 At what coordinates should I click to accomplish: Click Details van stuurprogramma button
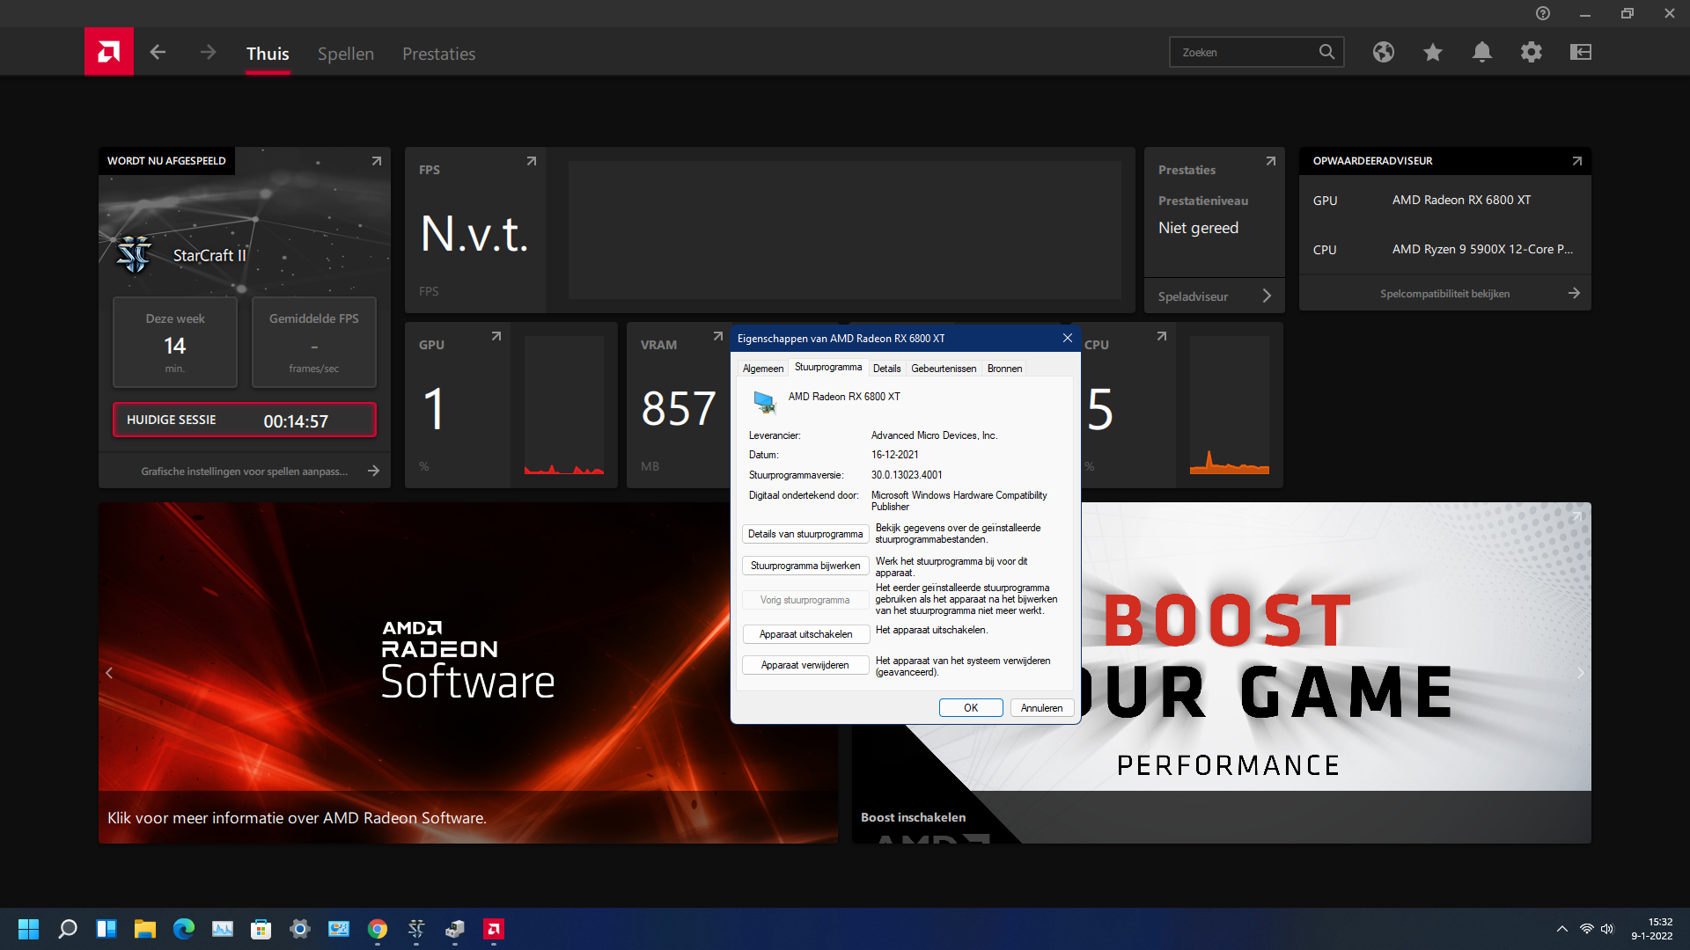805,534
